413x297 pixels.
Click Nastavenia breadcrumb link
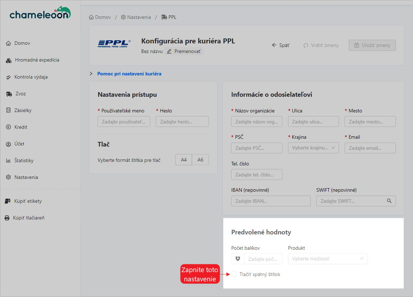[138, 17]
